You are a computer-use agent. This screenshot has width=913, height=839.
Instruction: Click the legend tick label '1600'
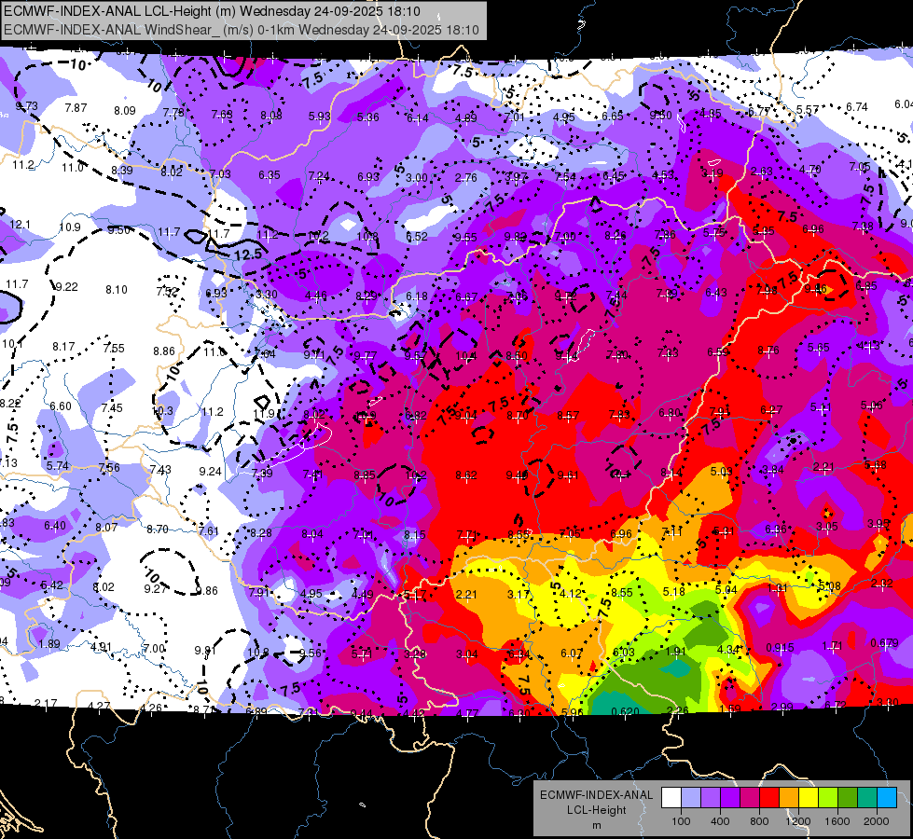[x=837, y=821]
